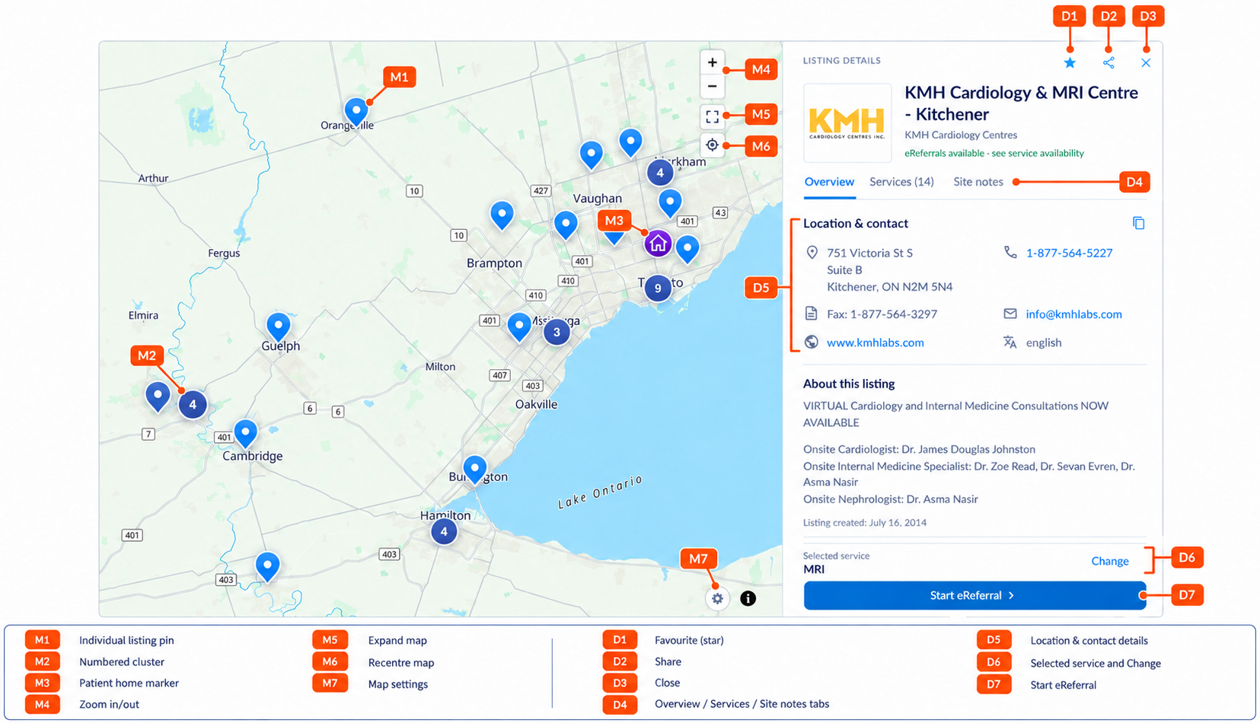
Task: Click the Guelph listing pin
Action: pyautogui.click(x=279, y=327)
